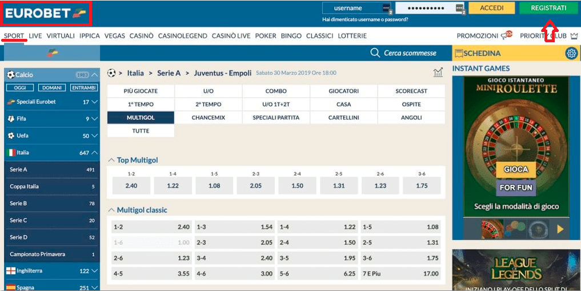Image resolution: width=581 pixels, height=291 pixels.
Task: Select Multigol classic 4-5 odds 3.55
Action: 153,274
